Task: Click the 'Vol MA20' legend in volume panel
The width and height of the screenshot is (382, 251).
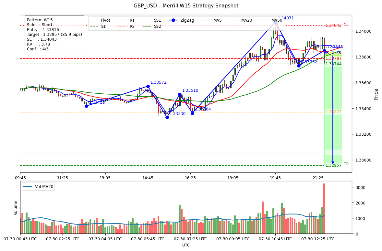Action: [38, 187]
